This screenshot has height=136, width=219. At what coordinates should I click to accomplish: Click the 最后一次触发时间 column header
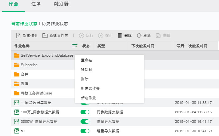pos(192,46)
